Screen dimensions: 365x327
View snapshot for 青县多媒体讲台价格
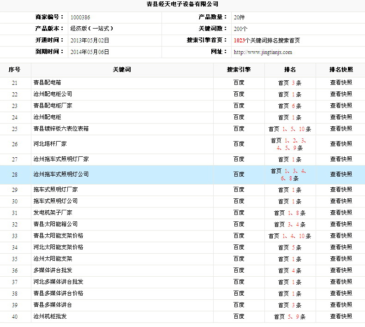point(341,293)
